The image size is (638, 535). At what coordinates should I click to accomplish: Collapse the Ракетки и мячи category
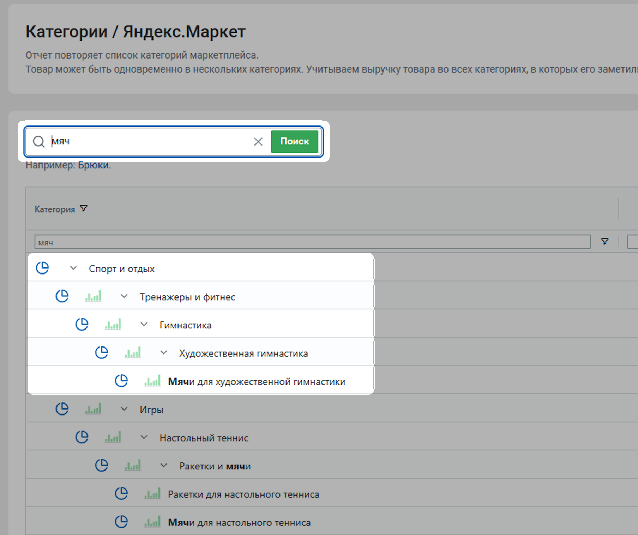(x=164, y=465)
